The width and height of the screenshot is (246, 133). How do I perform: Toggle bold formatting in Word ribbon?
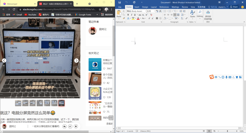[x=128, y=15]
